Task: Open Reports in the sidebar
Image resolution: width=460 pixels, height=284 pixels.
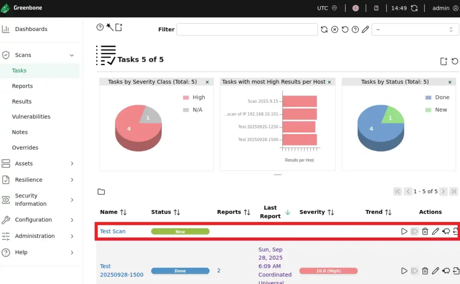Action: [x=22, y=86]
